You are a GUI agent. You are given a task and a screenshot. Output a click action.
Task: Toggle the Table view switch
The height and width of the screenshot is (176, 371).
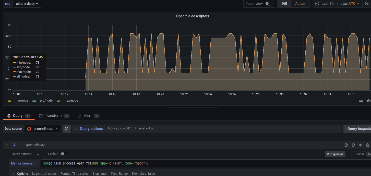pos(269,4)
